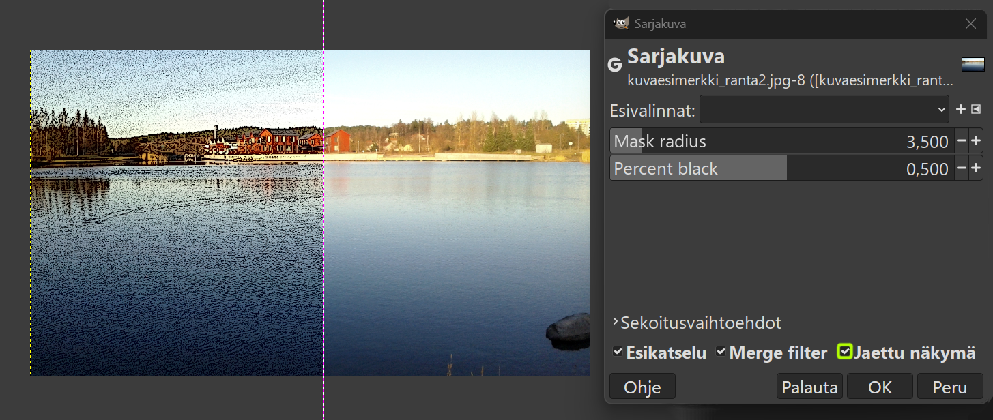Reset settings via the Palauta button
The height and width of the screenshot is (420, 993).
coord(809,386)
